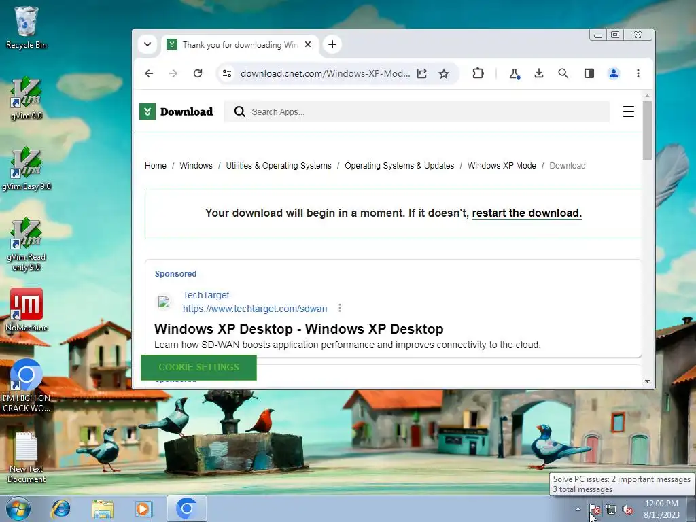View site information icon in address bar

click(x=227, y=73)
